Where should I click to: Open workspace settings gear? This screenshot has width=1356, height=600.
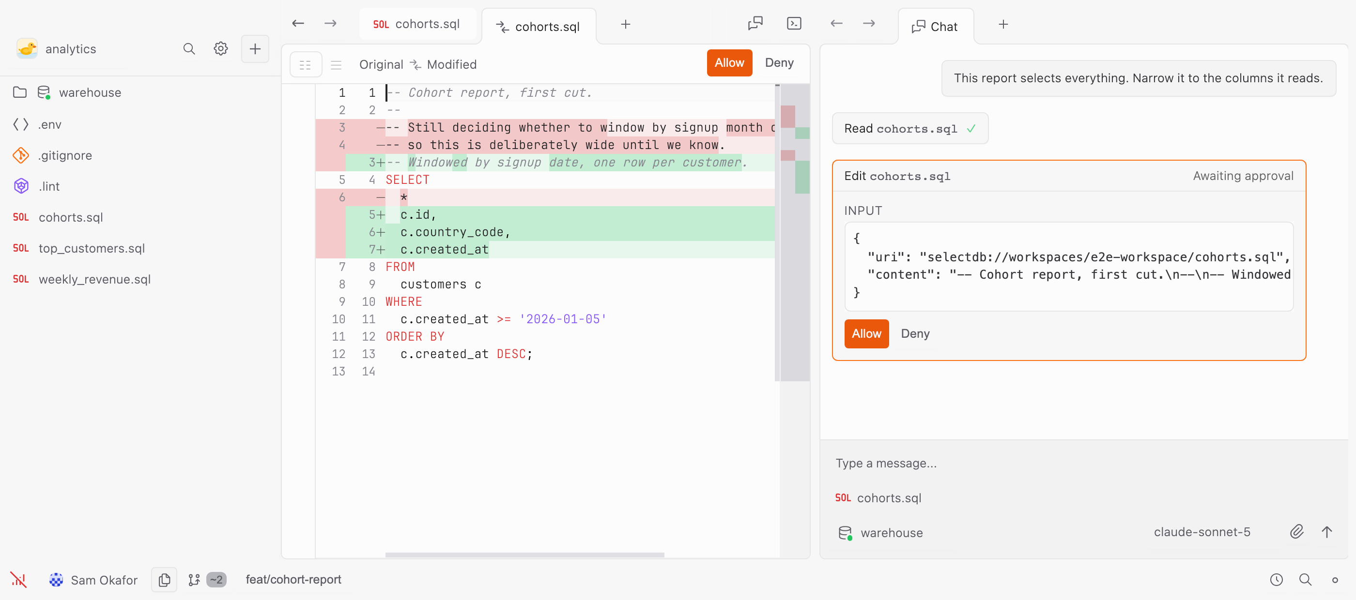pyautogui.click(x=220, y=49)
